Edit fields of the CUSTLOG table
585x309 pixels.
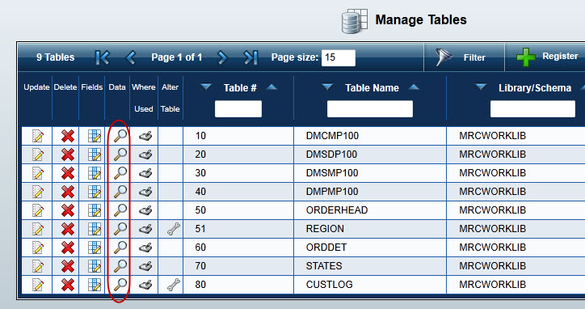coord(95,285)
